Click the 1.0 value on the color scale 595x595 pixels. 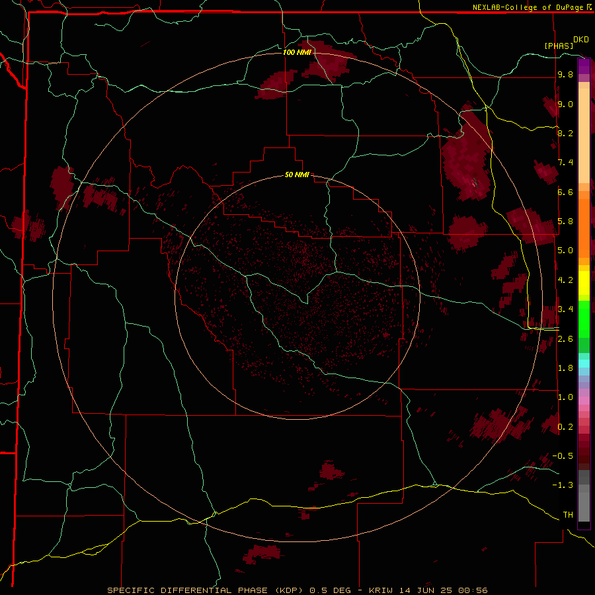(x=565, y=397)
